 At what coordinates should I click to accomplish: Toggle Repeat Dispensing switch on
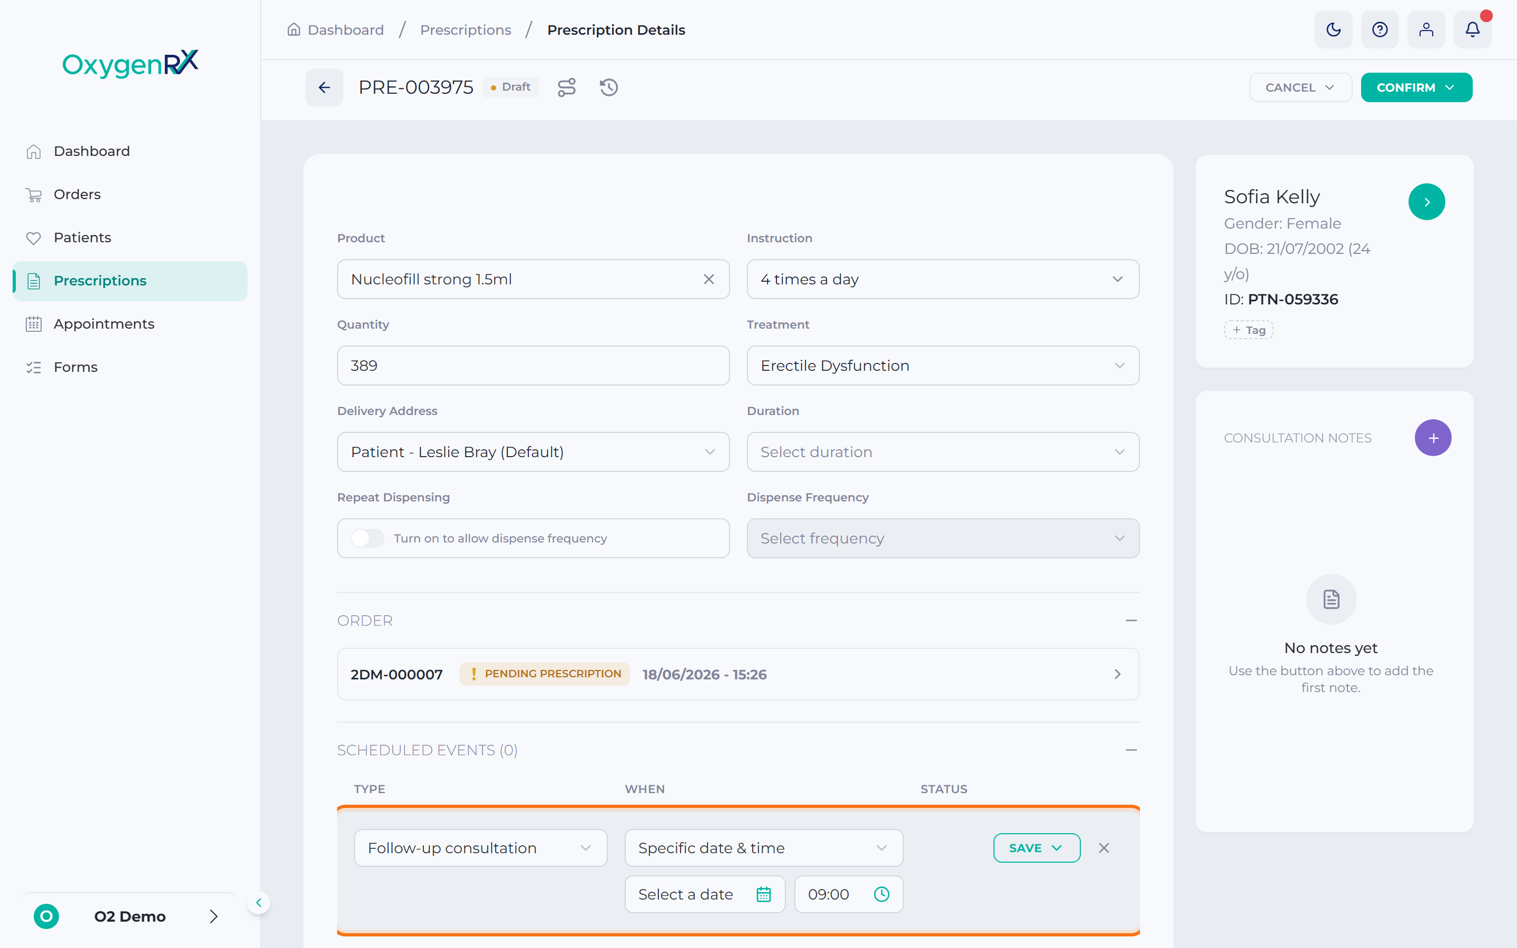point(367,538)
